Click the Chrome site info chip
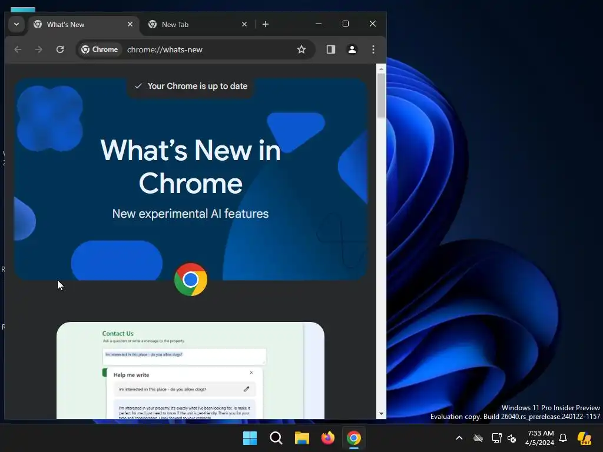The image size is (603, 452). click(x=100, y=49)
